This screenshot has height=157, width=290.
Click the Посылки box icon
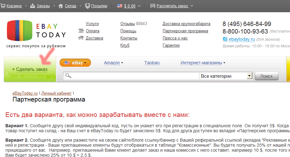pos(87,6)
